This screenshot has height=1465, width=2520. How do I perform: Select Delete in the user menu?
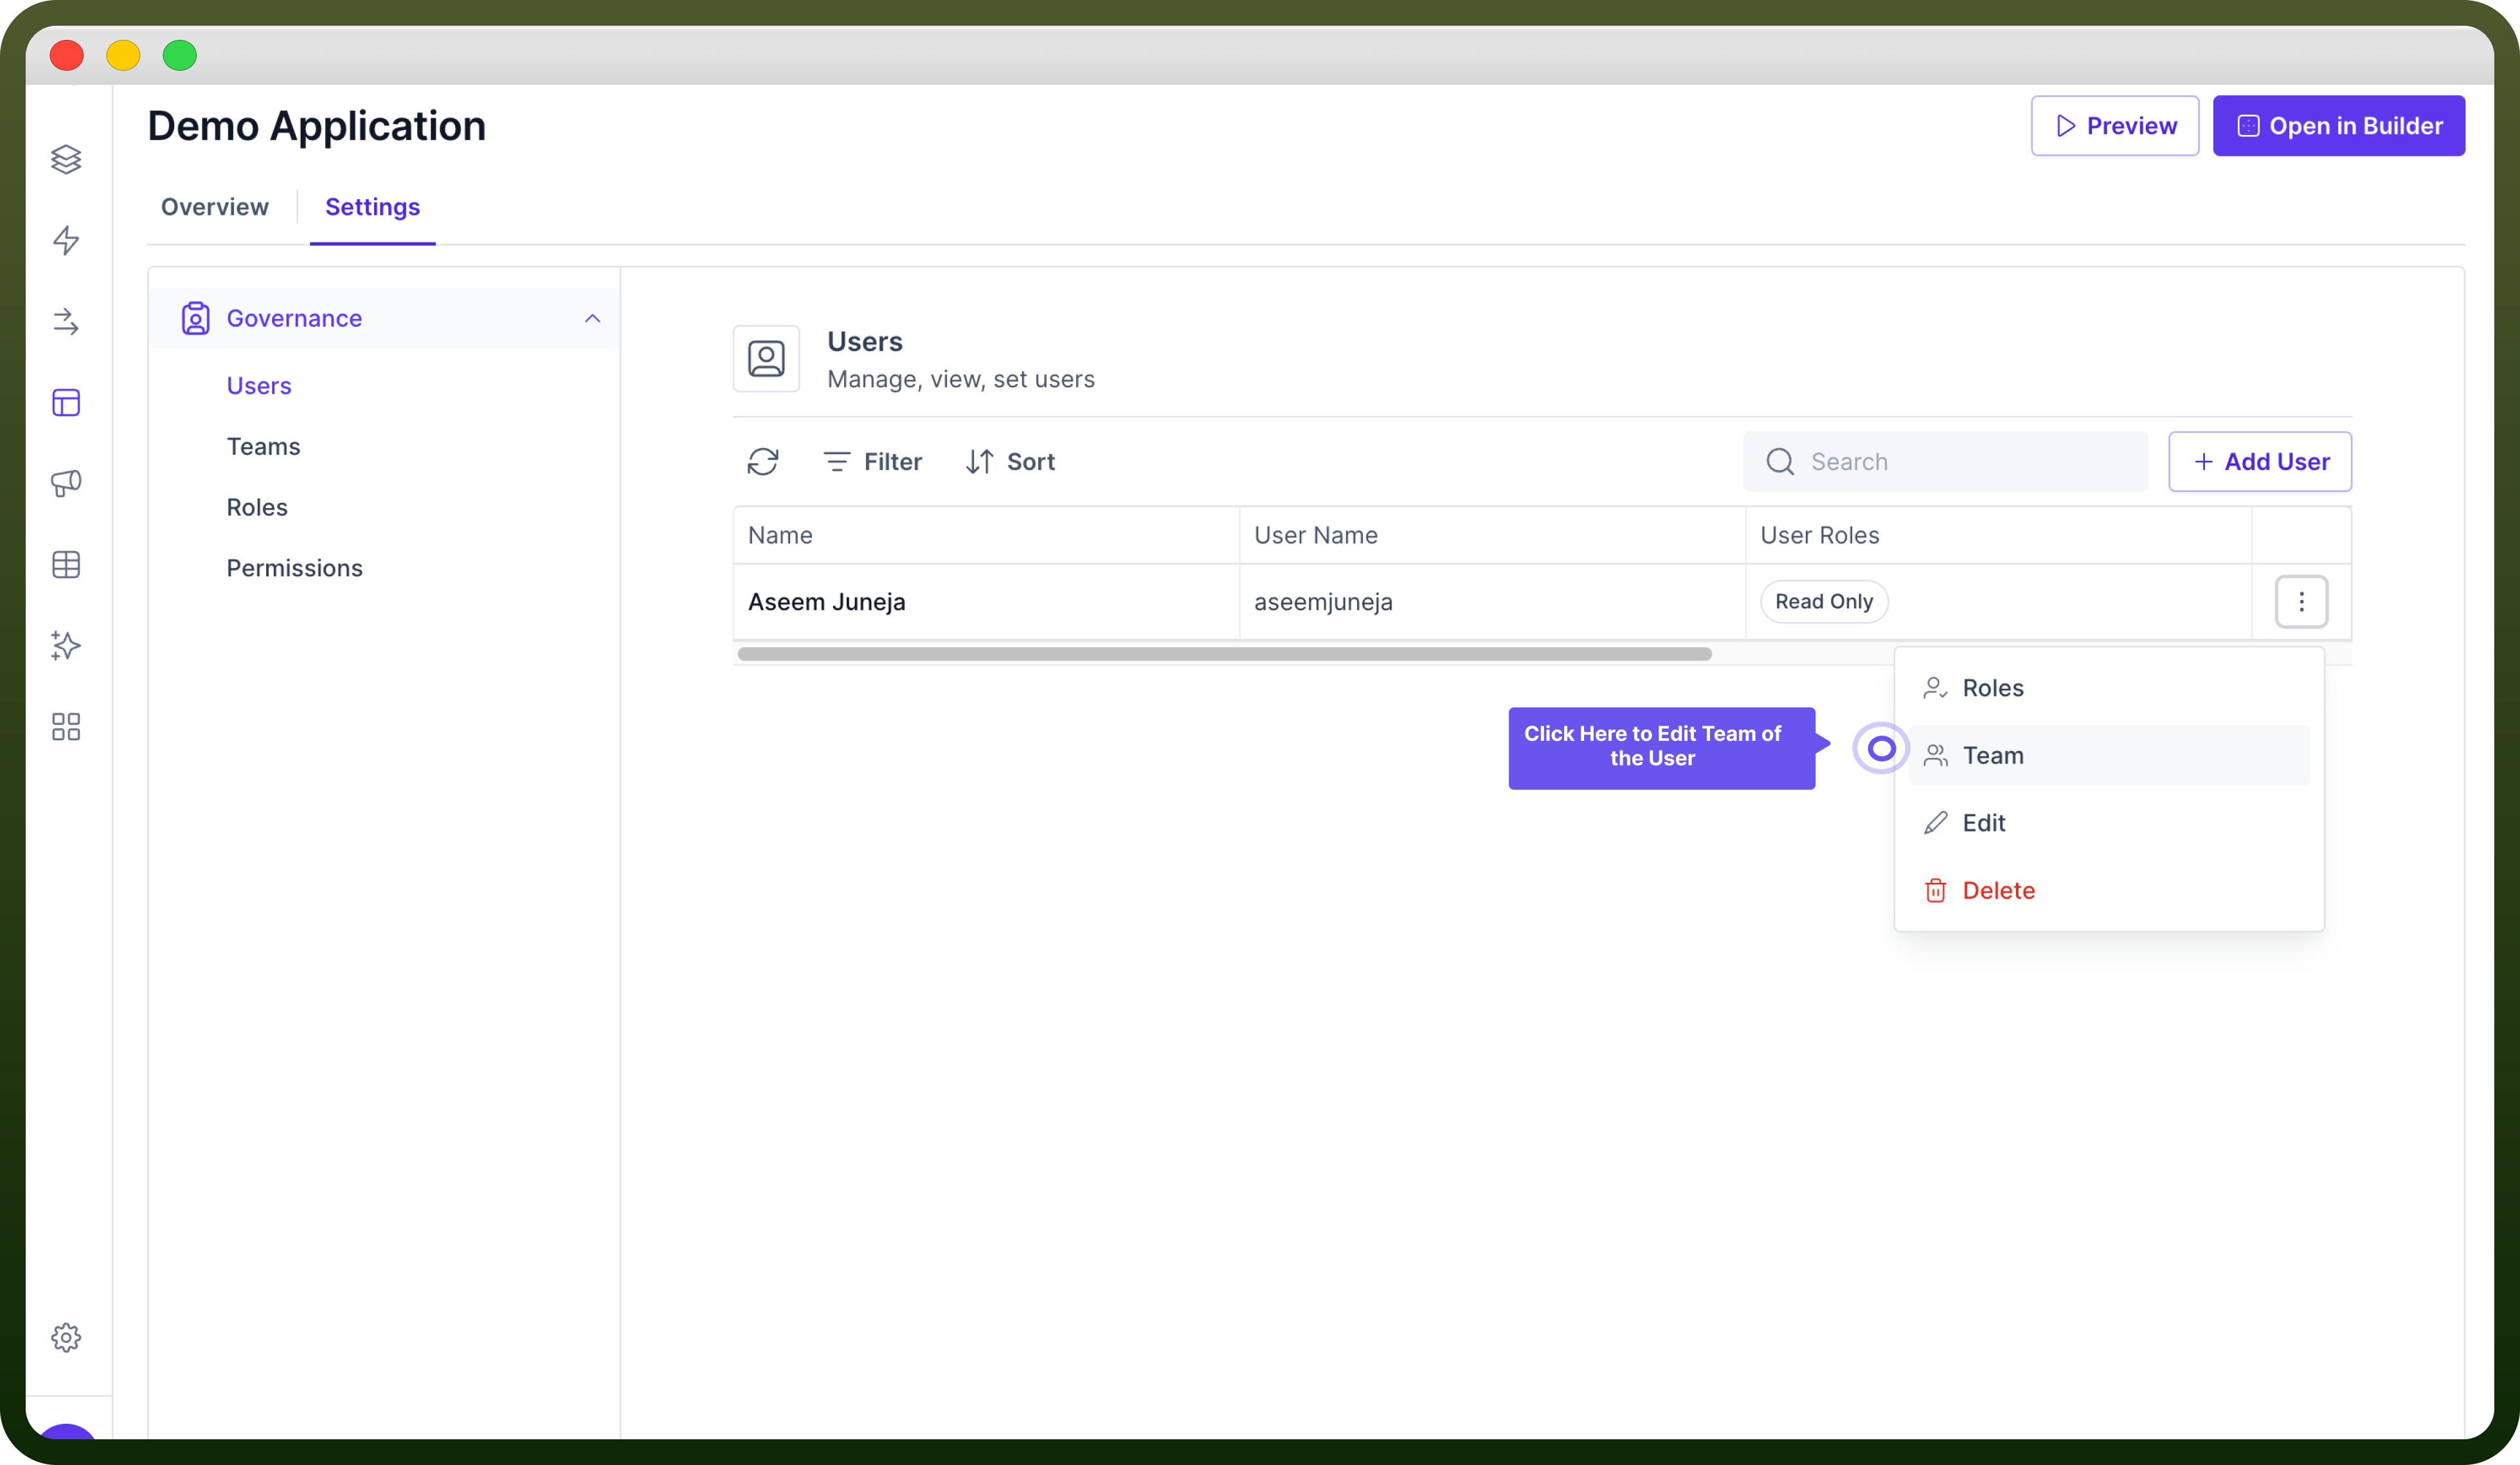[x=2108, y=891]
